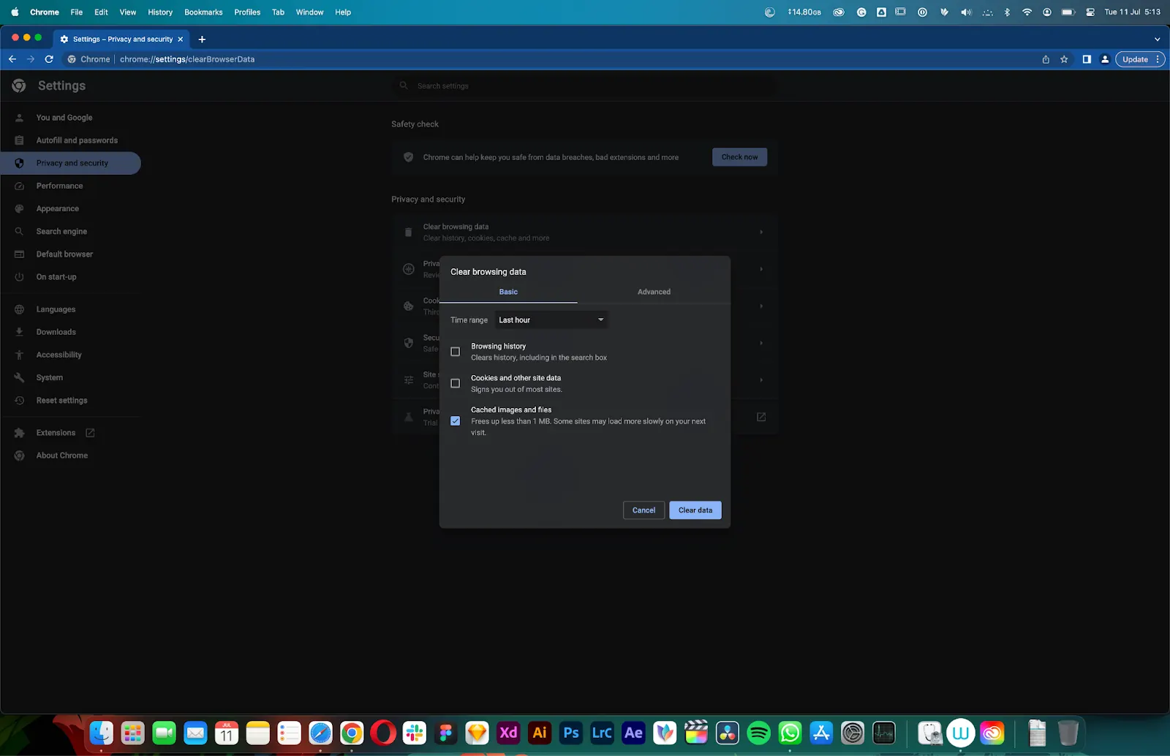Open Downloads settings
Screen dimensions: 1170x756
coord(56,332)
